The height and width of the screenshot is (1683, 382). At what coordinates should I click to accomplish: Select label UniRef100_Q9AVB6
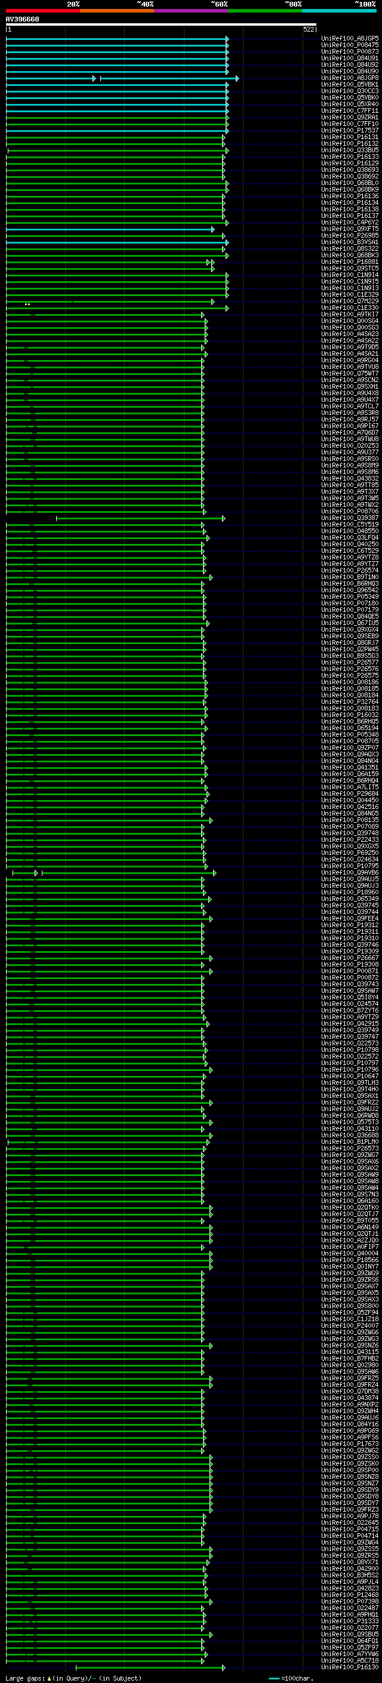pos(350,872)
